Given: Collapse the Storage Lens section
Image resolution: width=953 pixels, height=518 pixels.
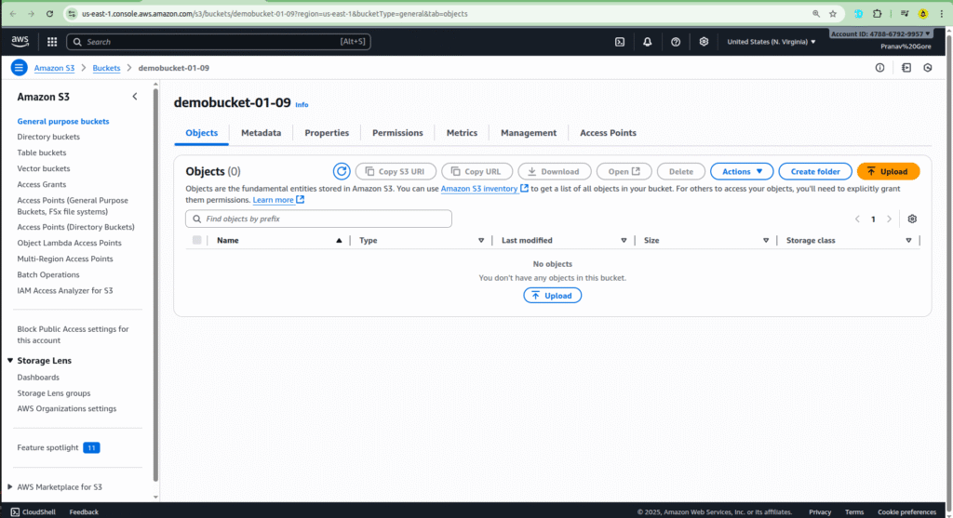Looking at the screenshot, I should [10, 360].
